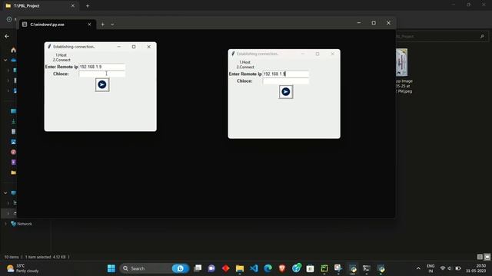Click the feather icon in left dialog title

pos(49,47)
